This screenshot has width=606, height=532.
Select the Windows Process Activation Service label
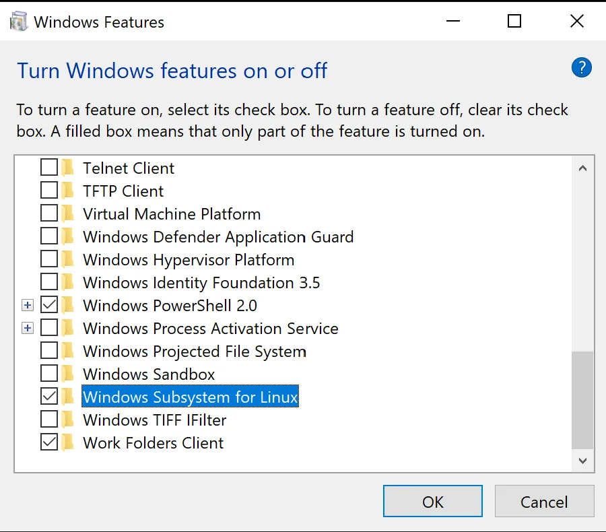(x=211, y=328)
